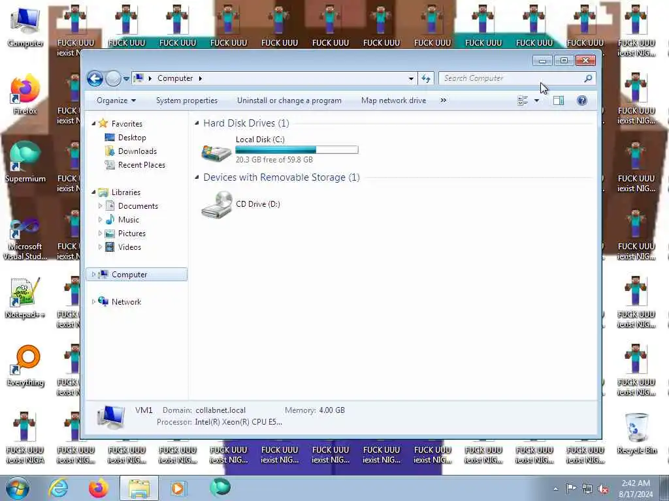Click Local Disk C: free-space usage bar
Viewport: 669px width, 501px height.
click(297, 149)
